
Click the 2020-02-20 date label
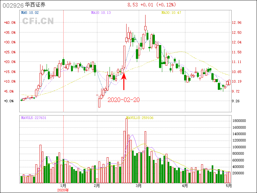(124, 100)
